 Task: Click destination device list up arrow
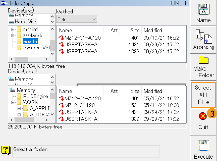pos(52,77)
